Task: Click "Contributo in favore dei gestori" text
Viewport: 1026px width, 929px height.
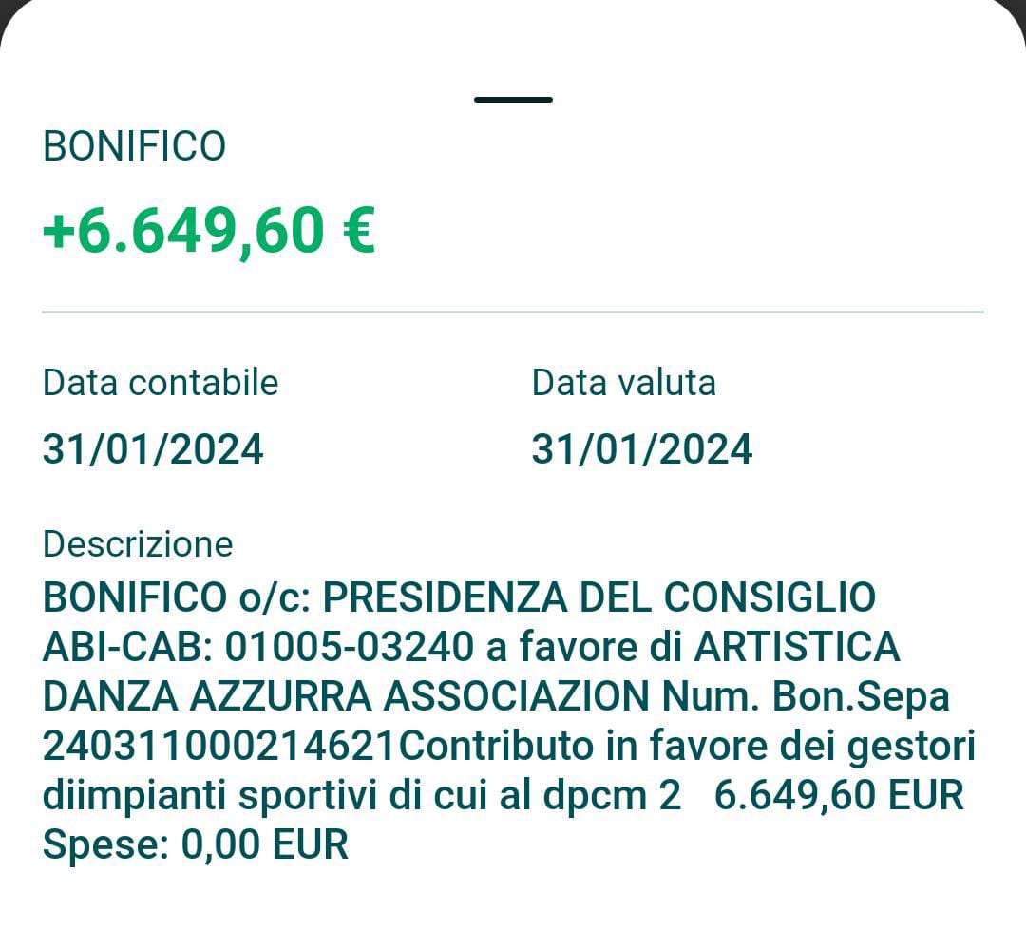Action: (x=686, y=747)
